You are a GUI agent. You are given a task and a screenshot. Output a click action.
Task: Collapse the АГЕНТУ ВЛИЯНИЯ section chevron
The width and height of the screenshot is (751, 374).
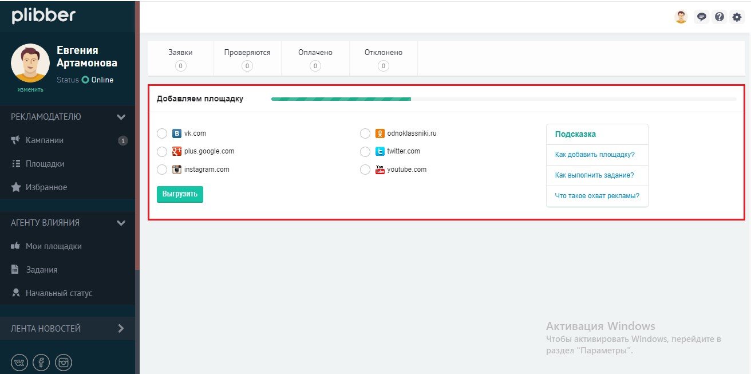[x=121, y=223]
